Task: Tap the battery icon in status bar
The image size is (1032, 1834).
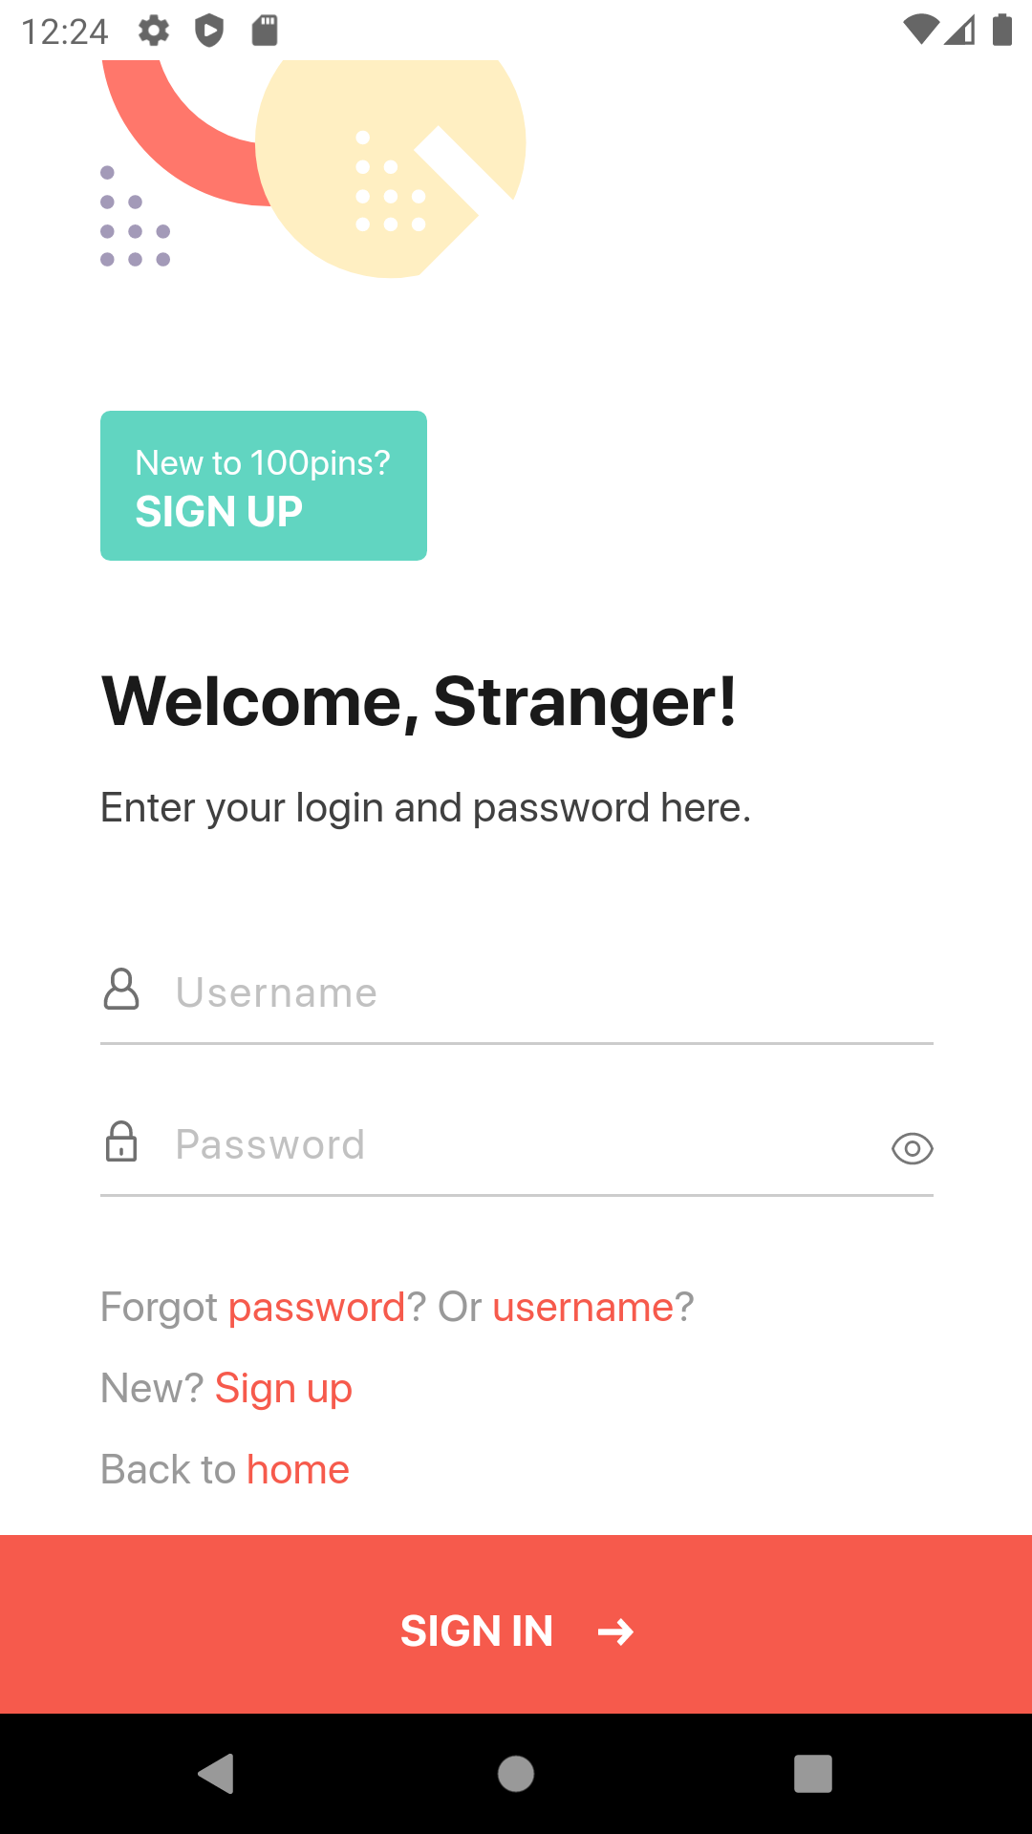Action: tap(1001, 31)
